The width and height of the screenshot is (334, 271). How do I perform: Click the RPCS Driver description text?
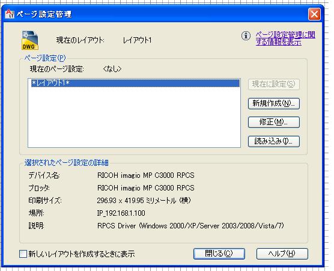(190, 225)
